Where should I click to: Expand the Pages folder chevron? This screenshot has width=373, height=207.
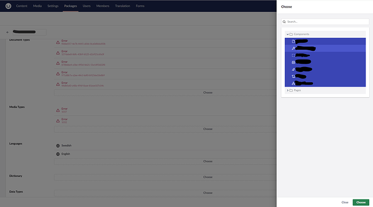coord(288,90)
